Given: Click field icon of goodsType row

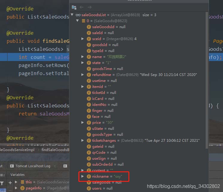Looking at the screenshot, I should (x=89, y=135).
